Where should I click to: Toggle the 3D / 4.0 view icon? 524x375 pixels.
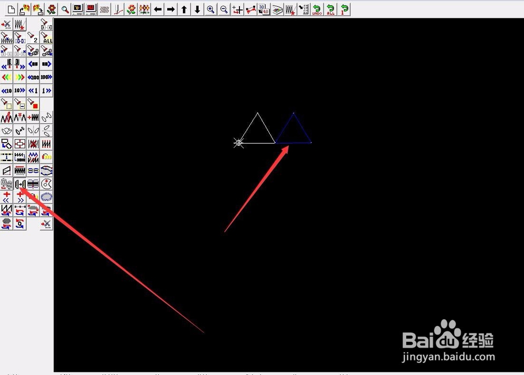click(x=264, y=9)
